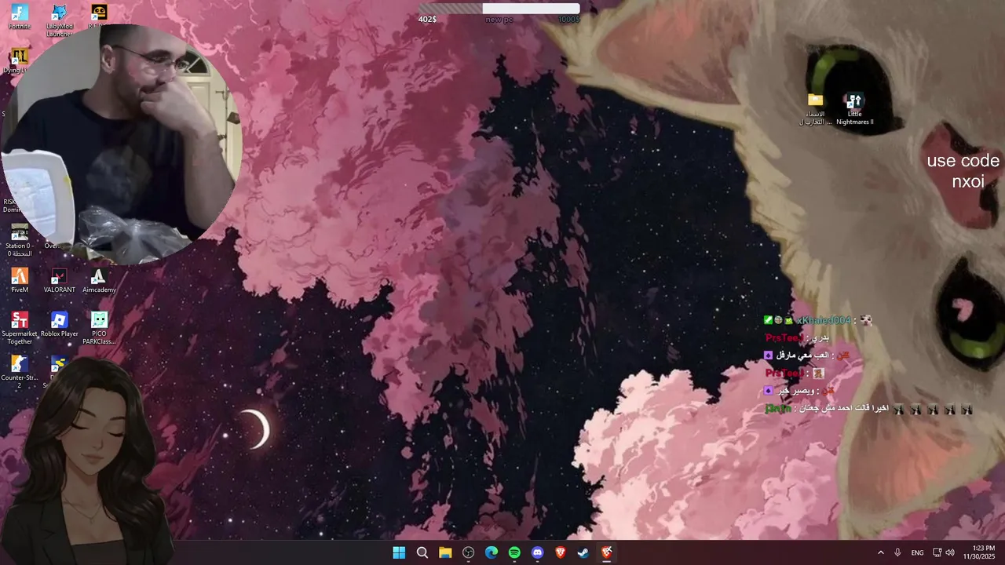Open Discord from the taskbar
This screenshot has height=565, width=1005.
coord(538,552)
